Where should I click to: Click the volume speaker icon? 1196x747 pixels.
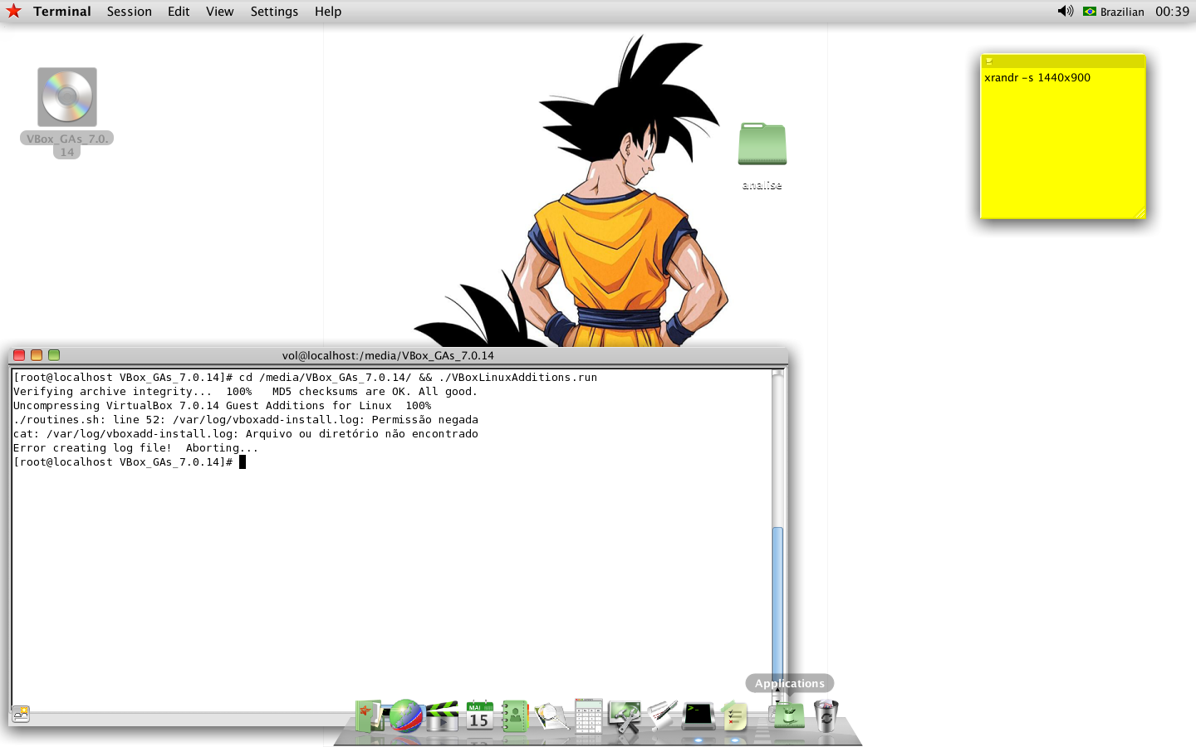pyautogui.click(x=1066, y=11)
